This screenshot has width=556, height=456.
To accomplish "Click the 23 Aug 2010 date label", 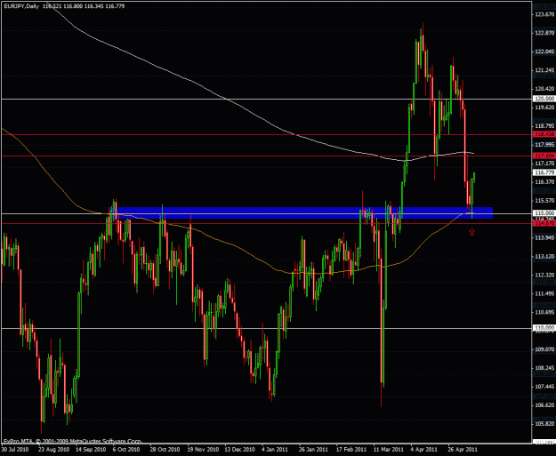I will 54,450.
